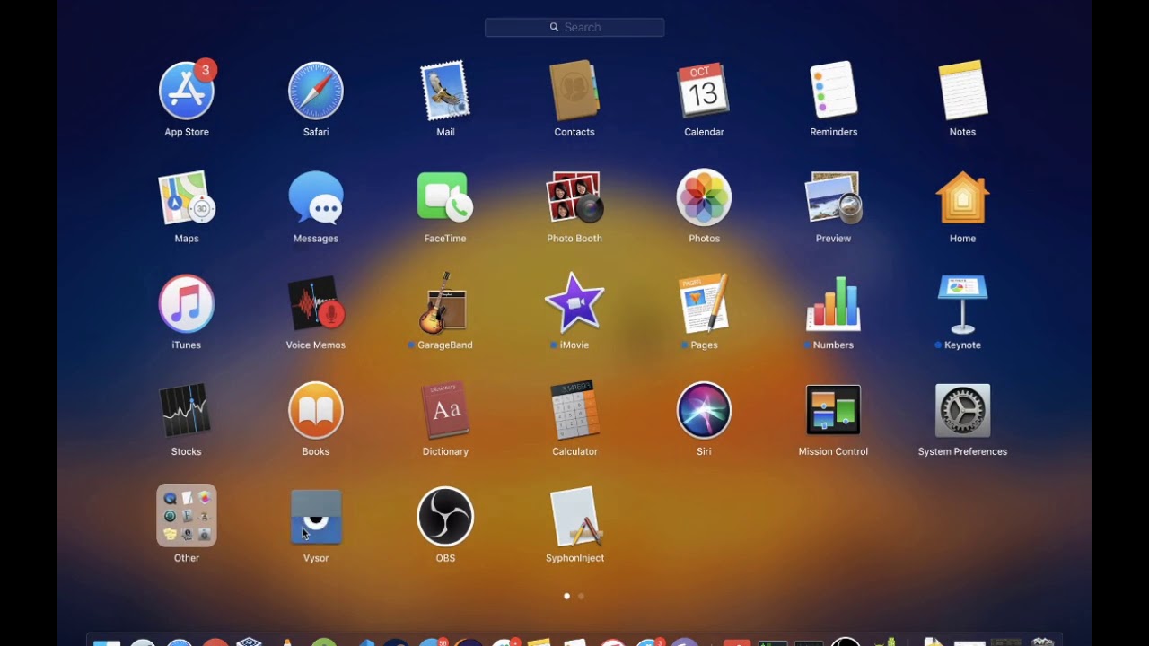This screenshot has height=646, width=1149.
Task: Open iMovie
Action: (x=574, y=303)
